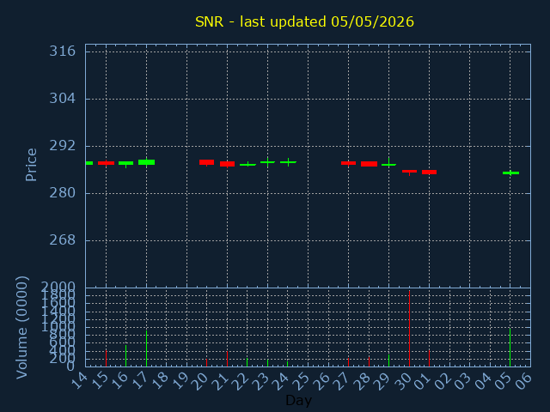The height and width of the screenshot is (412, 550).
Task: Click the day label 24 on x-axis
Action: [x=282, y=381]
